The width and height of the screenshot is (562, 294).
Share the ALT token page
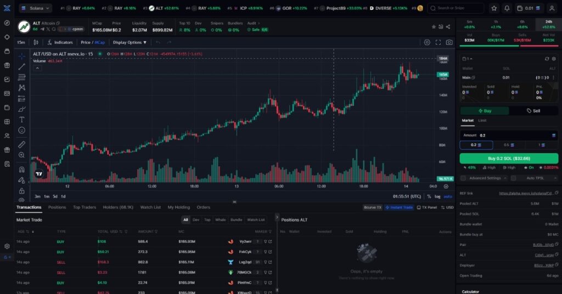448,27
